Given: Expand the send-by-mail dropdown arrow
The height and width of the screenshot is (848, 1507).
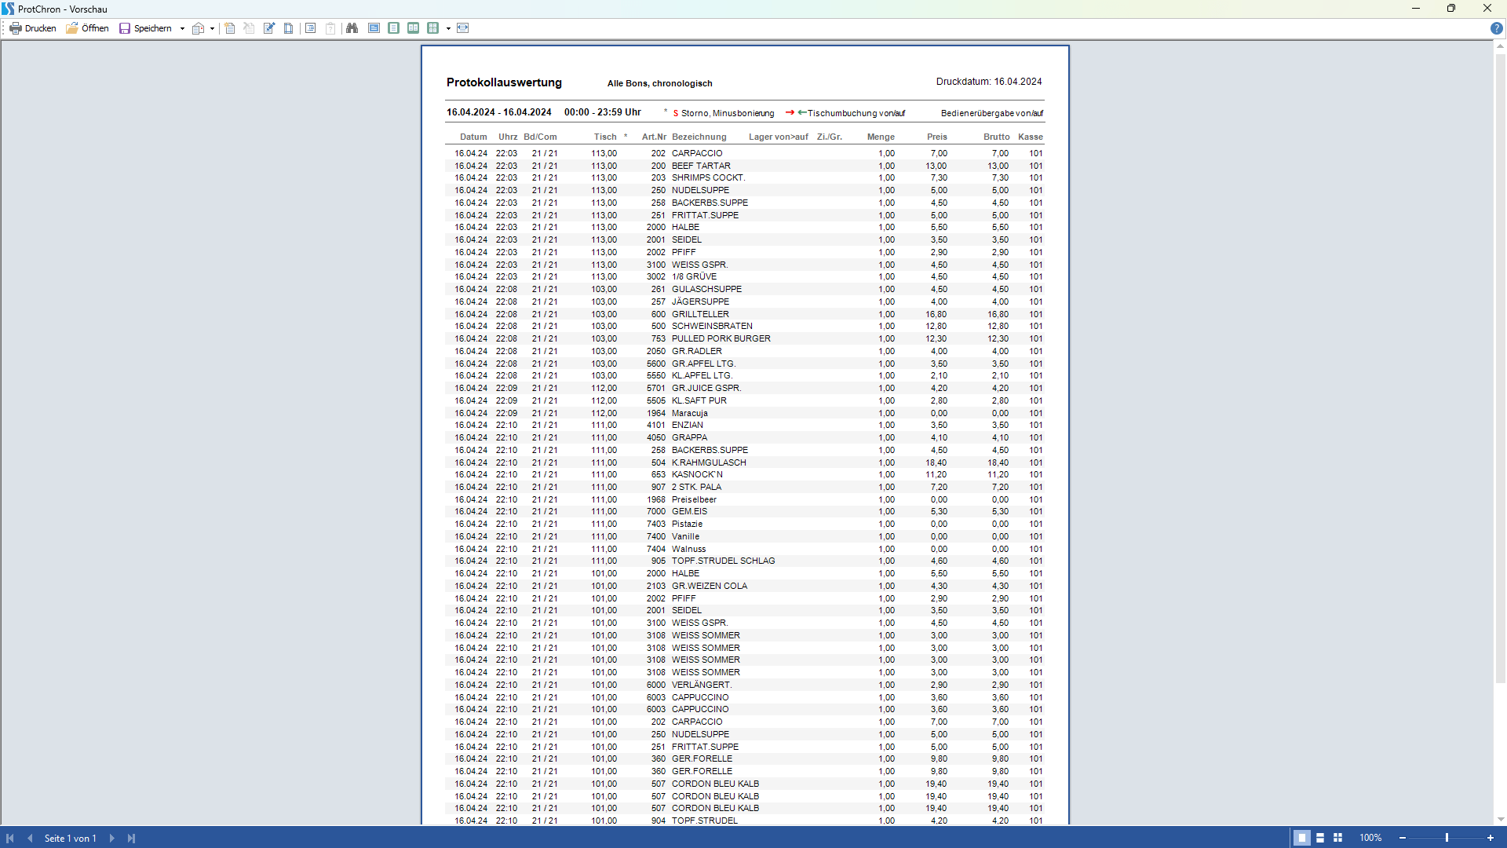Looking at the screenshot, I should (x=212, y=28).
